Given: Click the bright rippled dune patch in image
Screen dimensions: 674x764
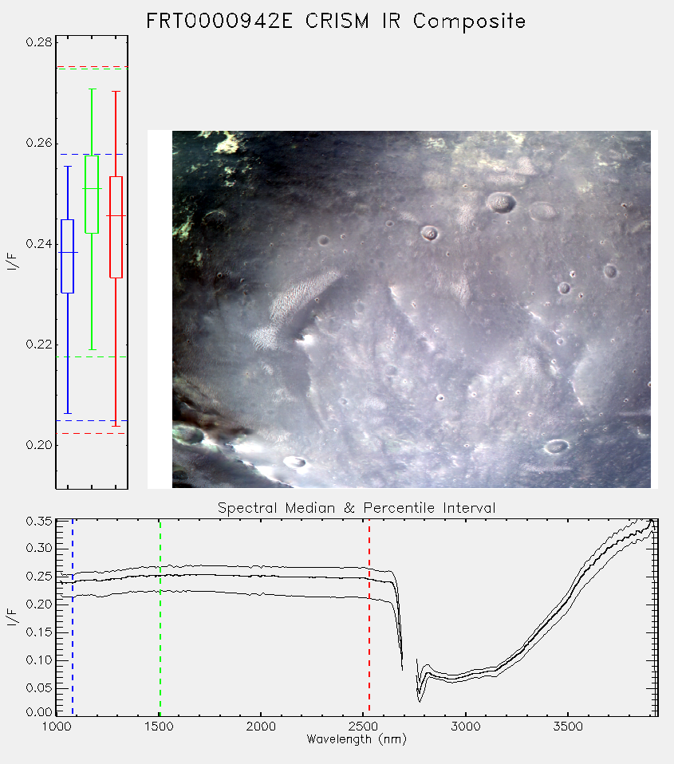Looking at the screenshot, I should point(305,293).
